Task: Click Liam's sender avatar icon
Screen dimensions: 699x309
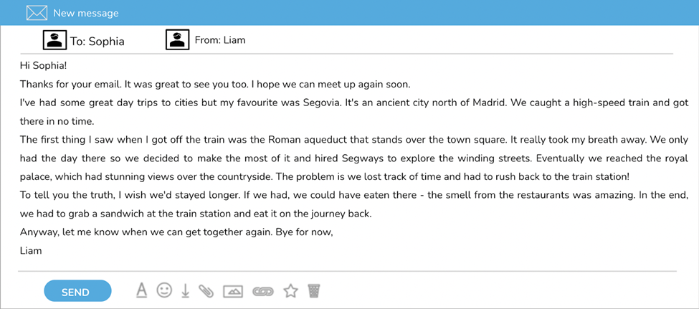Action: click(x=178, y=39)
